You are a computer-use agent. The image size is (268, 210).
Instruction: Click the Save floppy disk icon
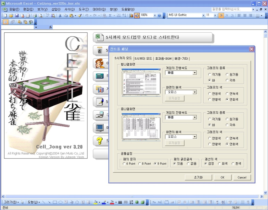tap(17, 15)
